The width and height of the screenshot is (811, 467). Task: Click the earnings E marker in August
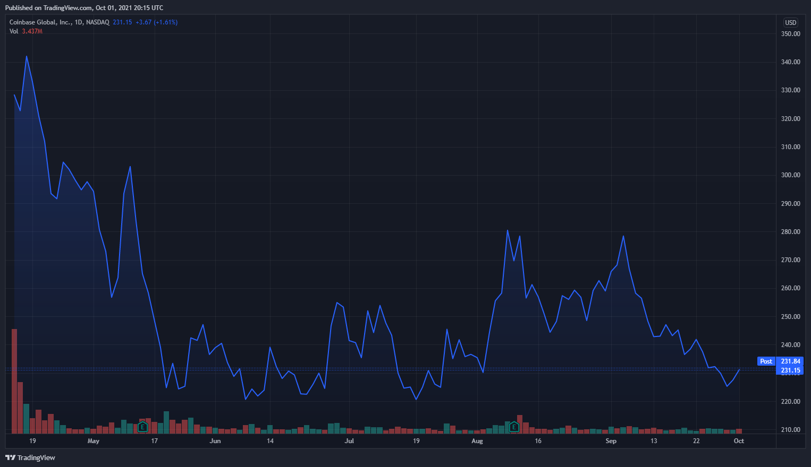coord(514,426)
